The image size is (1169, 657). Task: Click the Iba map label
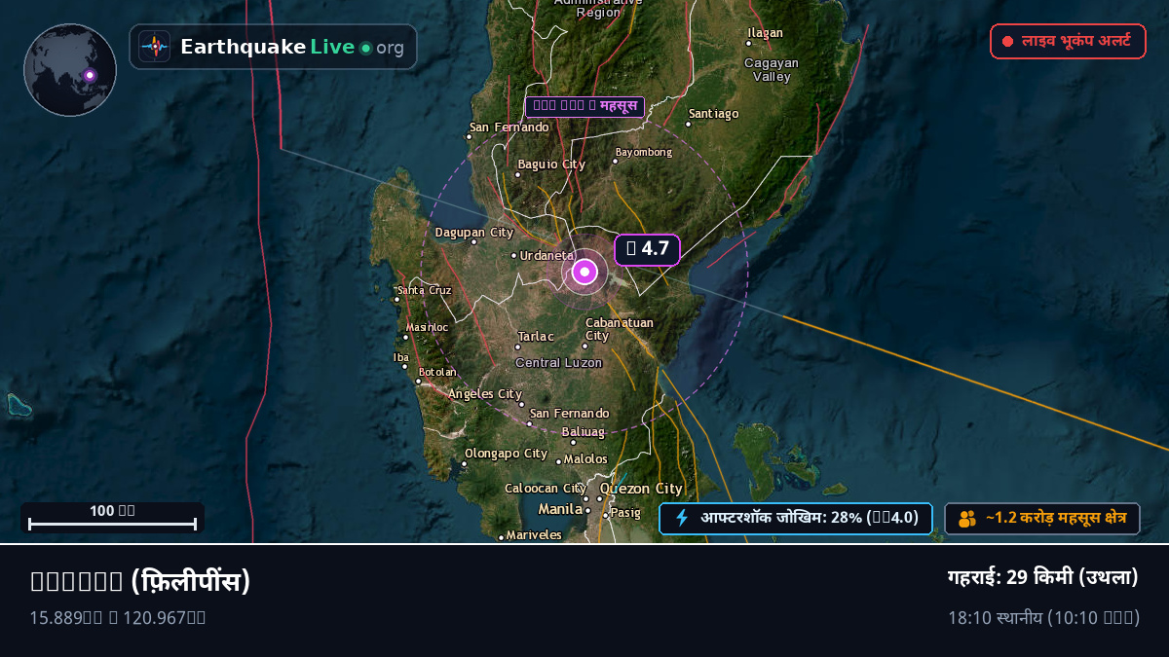[401, 357]
